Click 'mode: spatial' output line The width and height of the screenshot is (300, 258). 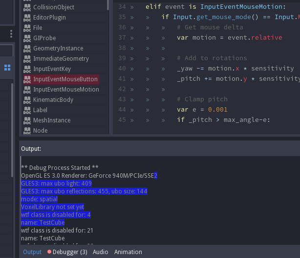39,199
